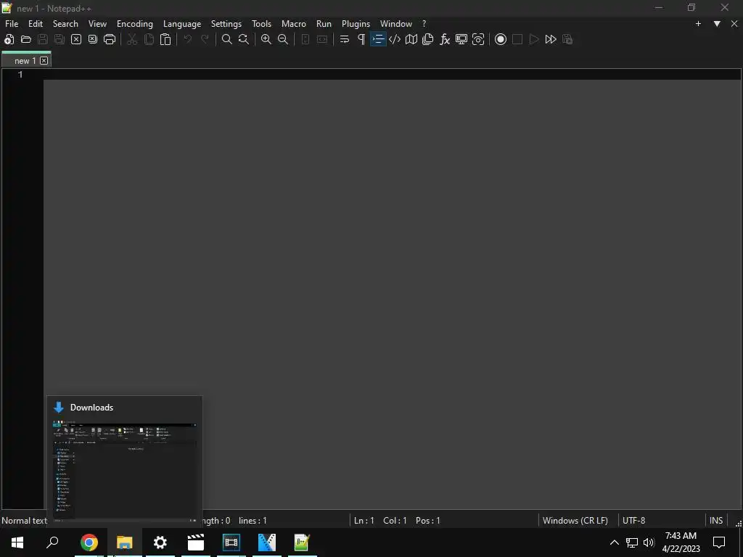The height and width of the screenshot is (557, 743).
Task: Close all documents via toolbar icon
Action: tap(93, 39)
